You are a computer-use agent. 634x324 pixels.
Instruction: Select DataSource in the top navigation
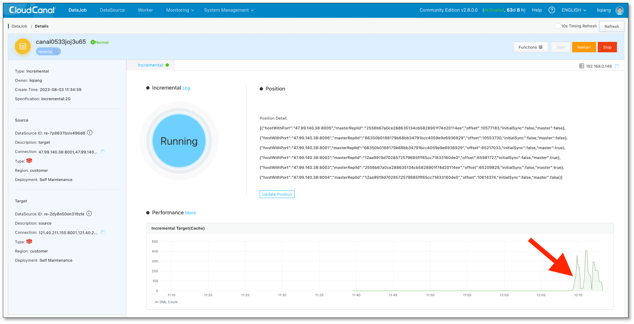click(x=112, y=10)
